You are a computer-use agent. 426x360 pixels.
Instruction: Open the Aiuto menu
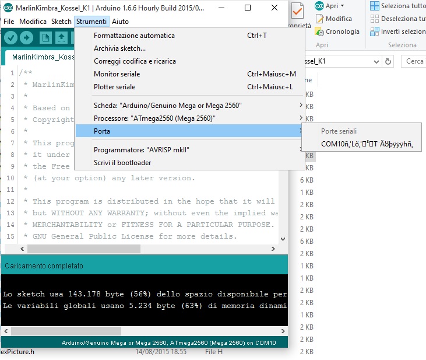coord(121,22)
